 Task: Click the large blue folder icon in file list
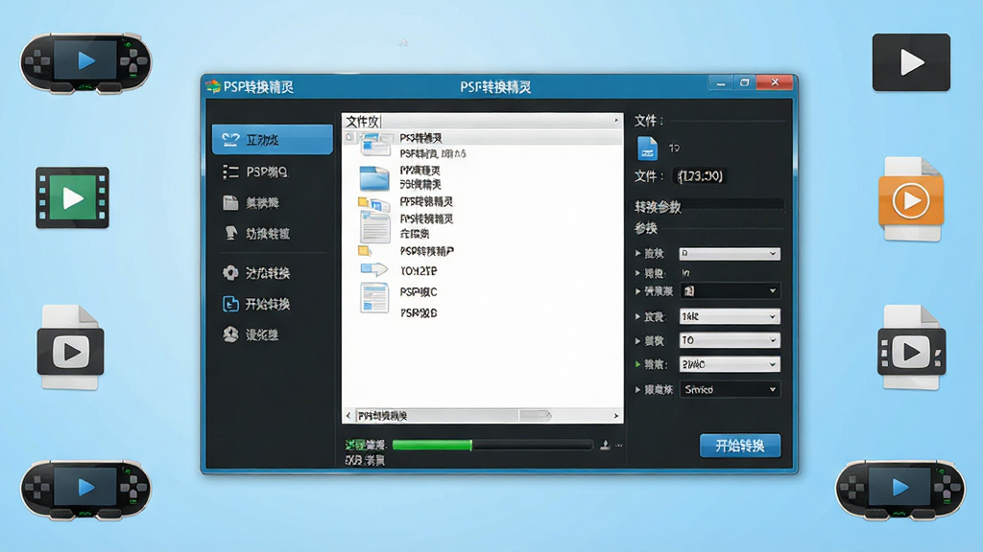374,177
